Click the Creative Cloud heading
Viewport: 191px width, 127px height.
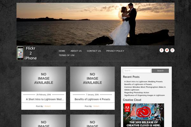[x=132, y=100]
